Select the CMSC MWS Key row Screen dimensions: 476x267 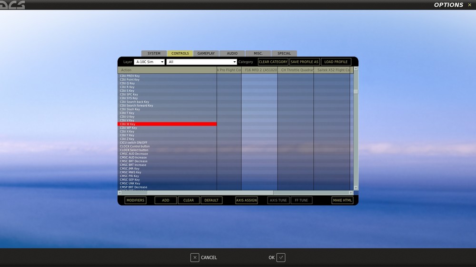(167, 172)
